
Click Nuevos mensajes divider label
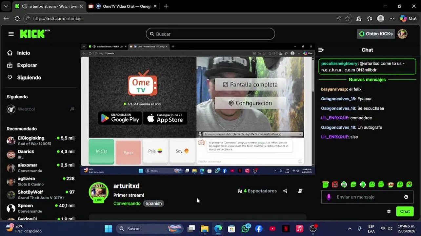click(367, 80)
